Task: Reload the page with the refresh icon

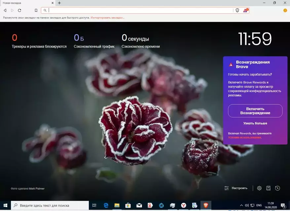Action: click(x=19, y=11)
